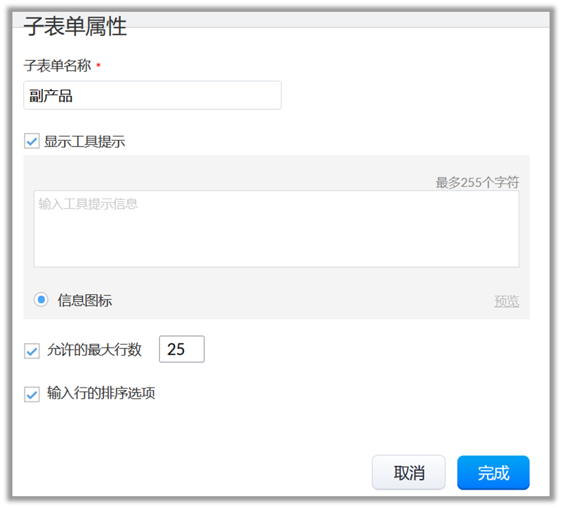The height and width of the screenshot is (508, 562).
Task: Click the checkmark icon beside 显示工具提示
Action: point(32,142)
